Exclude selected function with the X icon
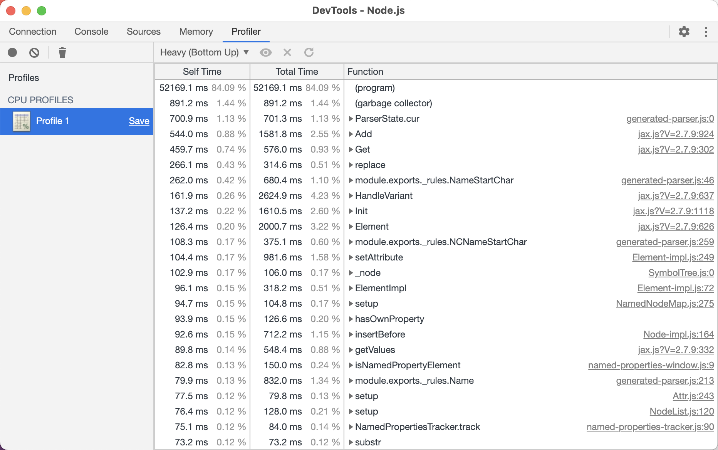The width and height of the screenshot is (718, 450). (287, 52)
